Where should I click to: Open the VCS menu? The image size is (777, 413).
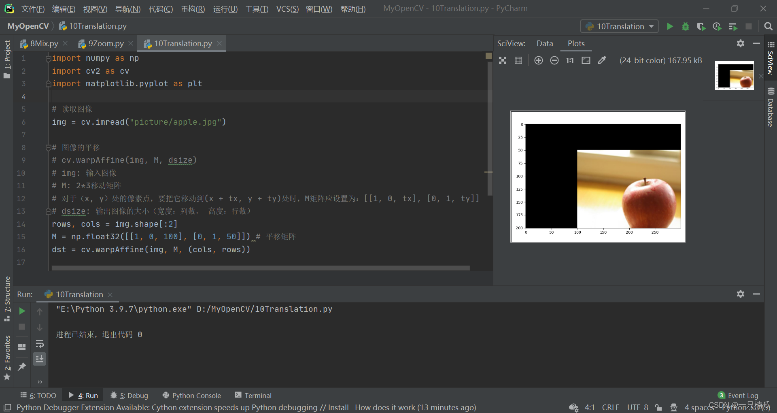287,9
